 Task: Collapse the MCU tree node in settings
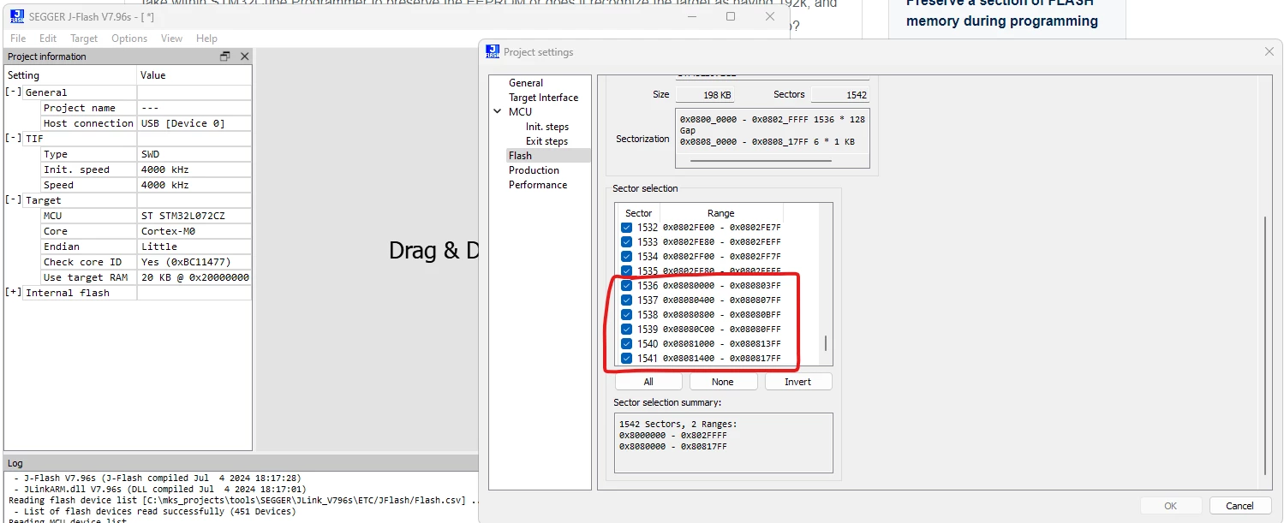tap(498, 112)
